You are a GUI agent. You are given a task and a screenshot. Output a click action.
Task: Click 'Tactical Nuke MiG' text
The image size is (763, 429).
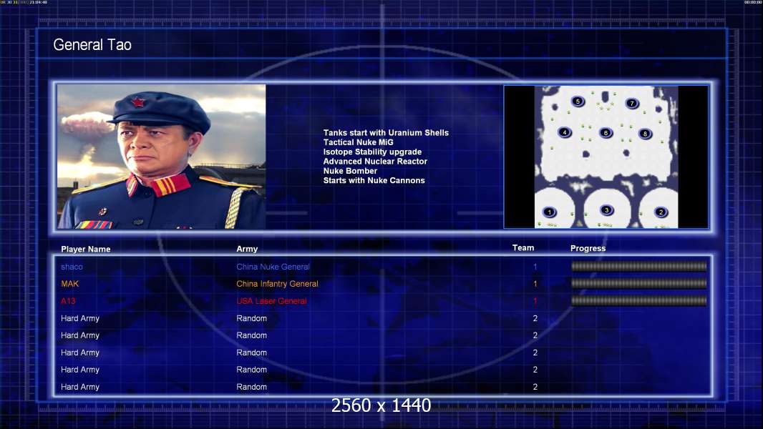(x=358, y=142)
